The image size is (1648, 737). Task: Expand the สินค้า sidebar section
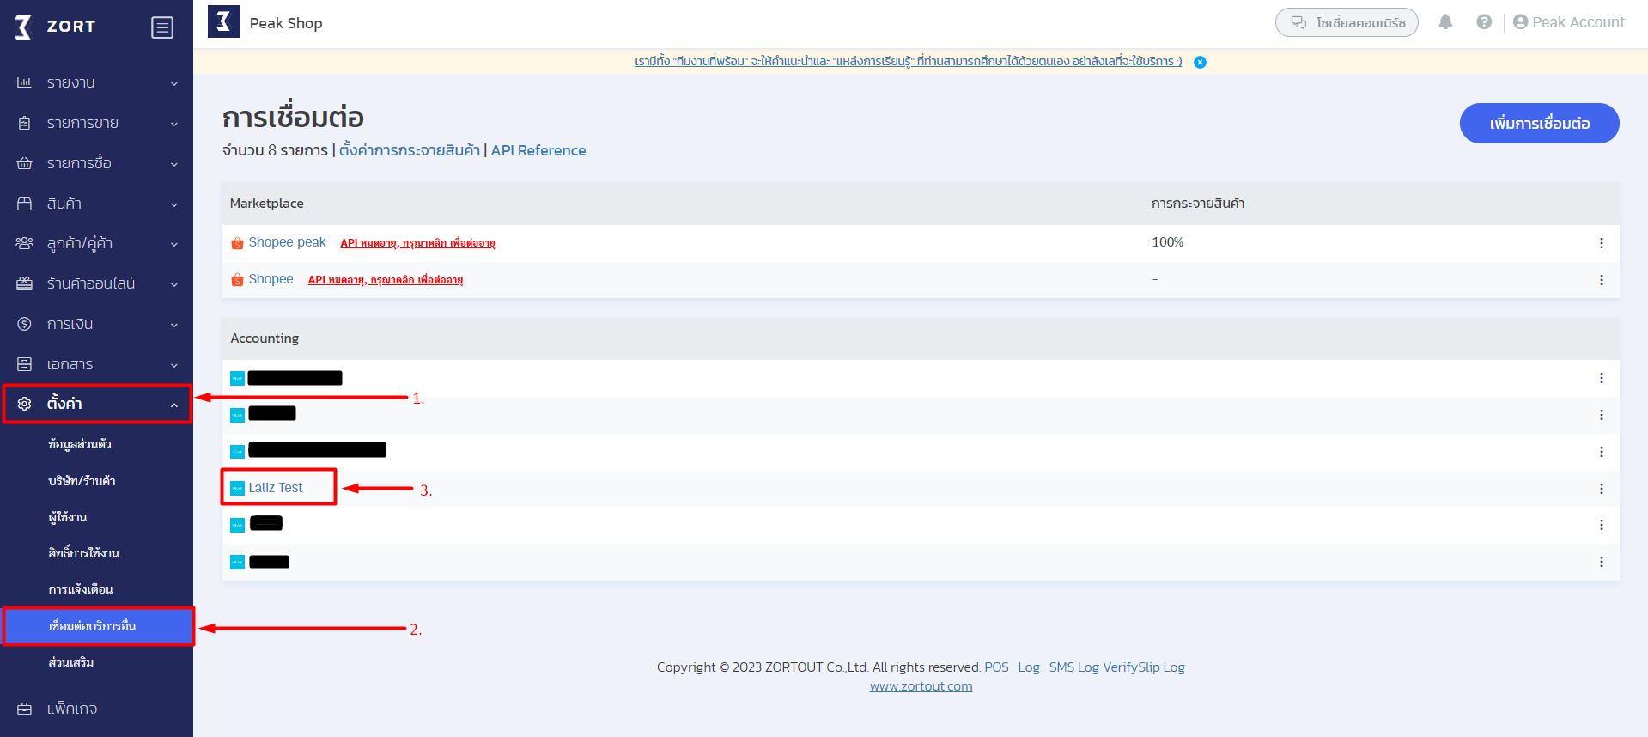(x=96, y=204)
